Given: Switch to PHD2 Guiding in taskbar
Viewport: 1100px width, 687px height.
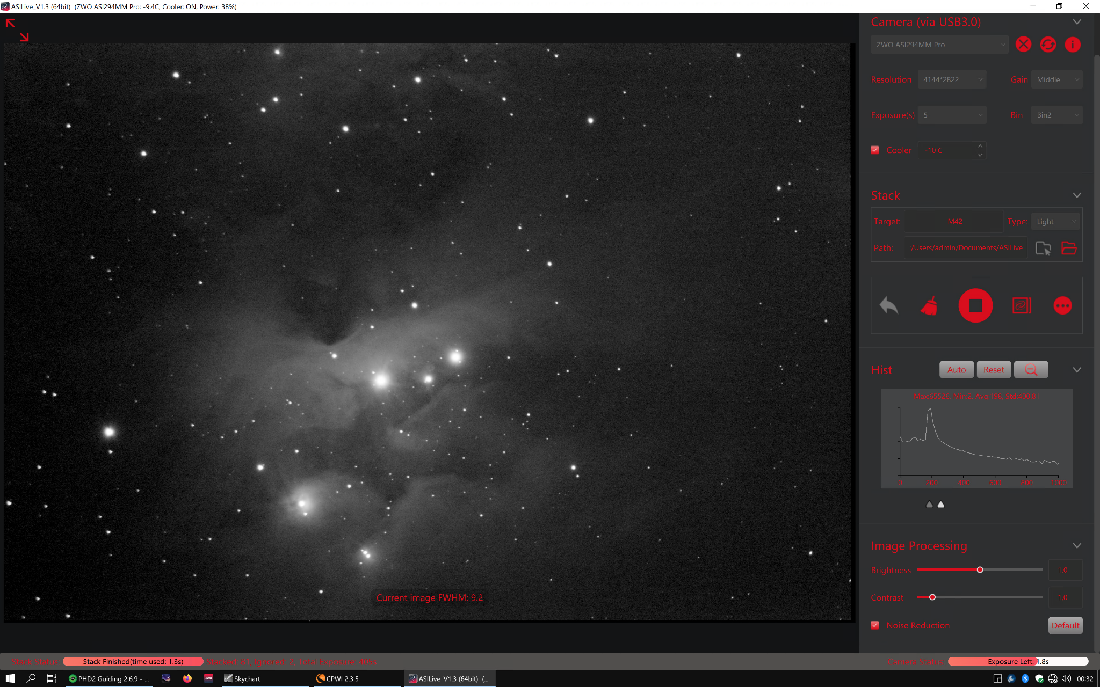Looking at the screenshot, I should coord(110,678).
